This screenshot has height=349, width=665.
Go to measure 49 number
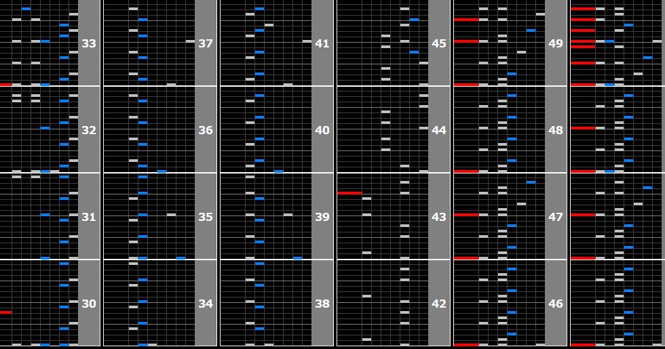556,43
